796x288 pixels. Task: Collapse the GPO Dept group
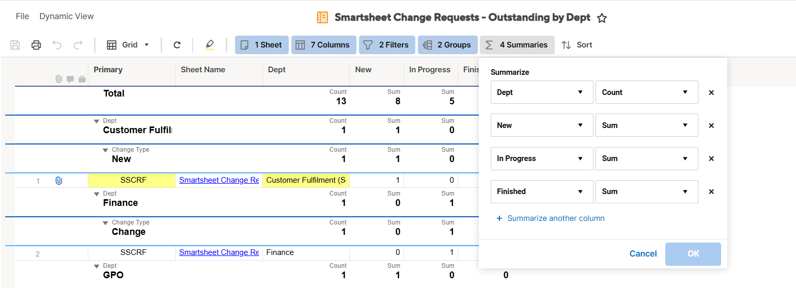[x=97, y=266]
